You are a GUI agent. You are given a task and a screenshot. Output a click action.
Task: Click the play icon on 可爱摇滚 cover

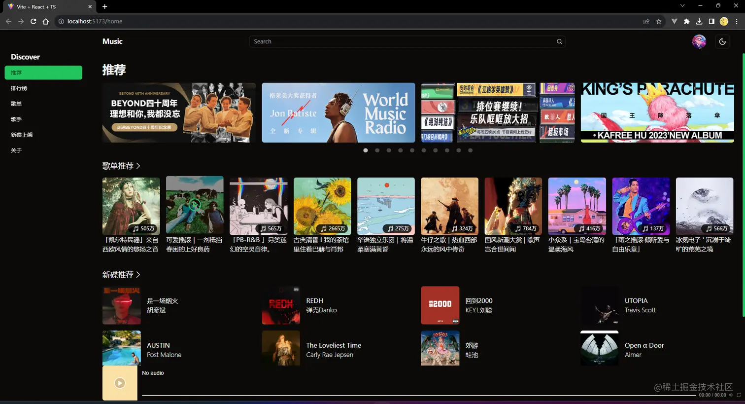(x=195, y=205)
